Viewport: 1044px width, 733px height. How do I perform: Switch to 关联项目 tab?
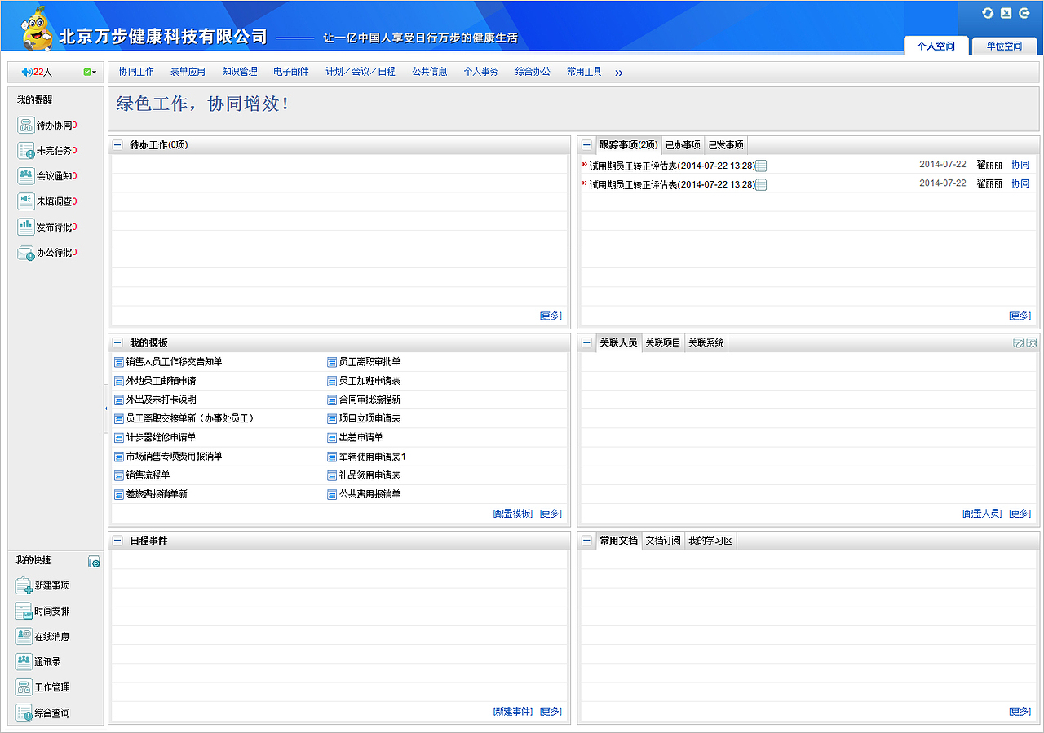coord(663,343)
